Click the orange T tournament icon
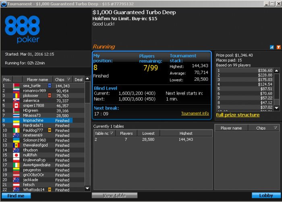This screenshot has height=202, width=282. (x=278, y=47)
